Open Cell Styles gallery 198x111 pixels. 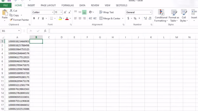[x=184, y=16]
